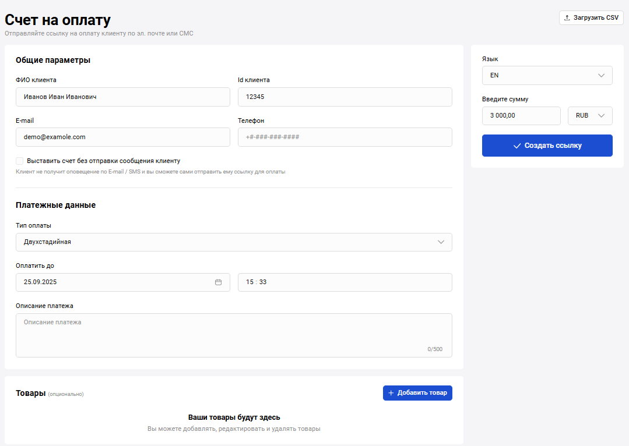
Task: Click the checkbox label Выставить счет text
Action: point(103,161)
